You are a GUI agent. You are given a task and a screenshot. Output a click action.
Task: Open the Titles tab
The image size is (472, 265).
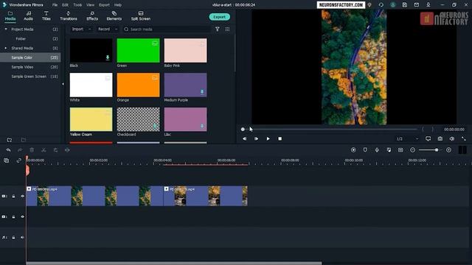(46, 16)
